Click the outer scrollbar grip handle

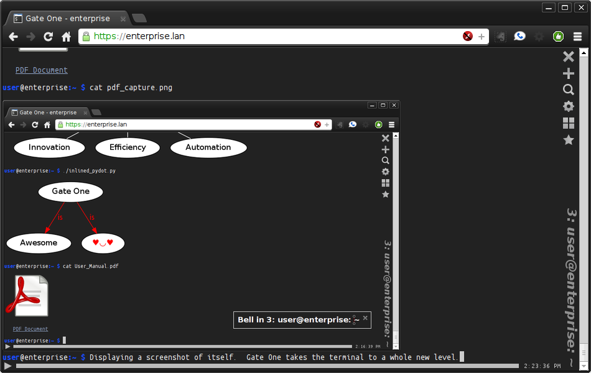tap(584, 353)
